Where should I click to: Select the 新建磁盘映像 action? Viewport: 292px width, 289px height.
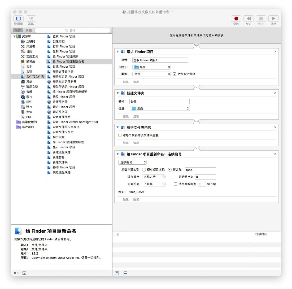pos(79,152)
